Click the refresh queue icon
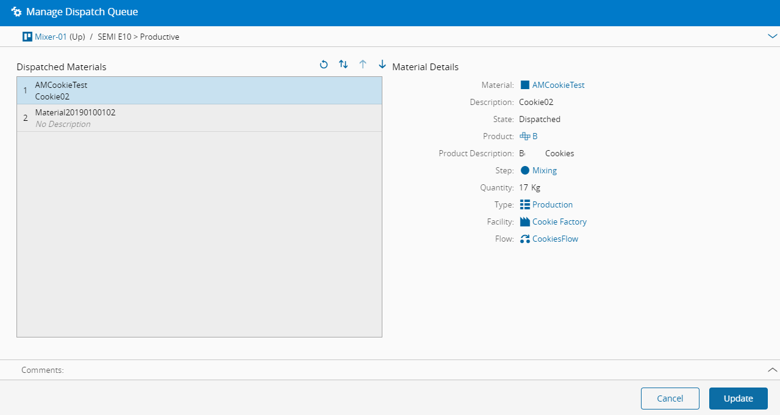The image size is (780, 415). coord(324,65)
